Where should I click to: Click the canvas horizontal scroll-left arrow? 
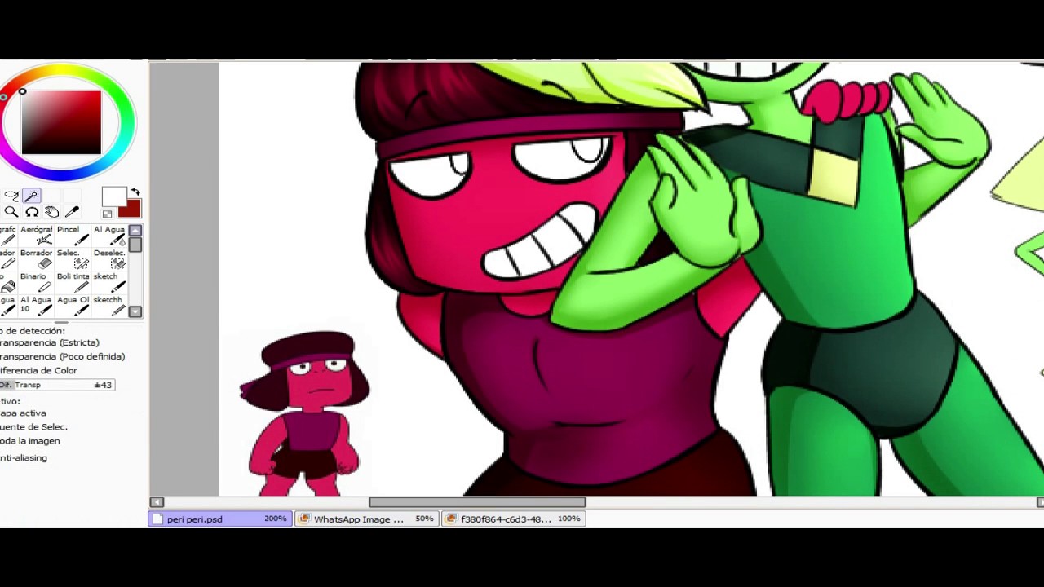point(157,502)
